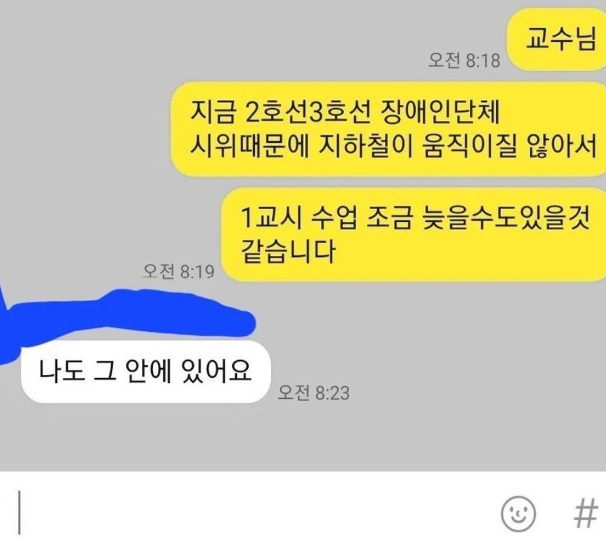The height and width of the screenshot is (538, 606).
Task: Tap the '1교시' text in the late notice
Action: point(270,217)
